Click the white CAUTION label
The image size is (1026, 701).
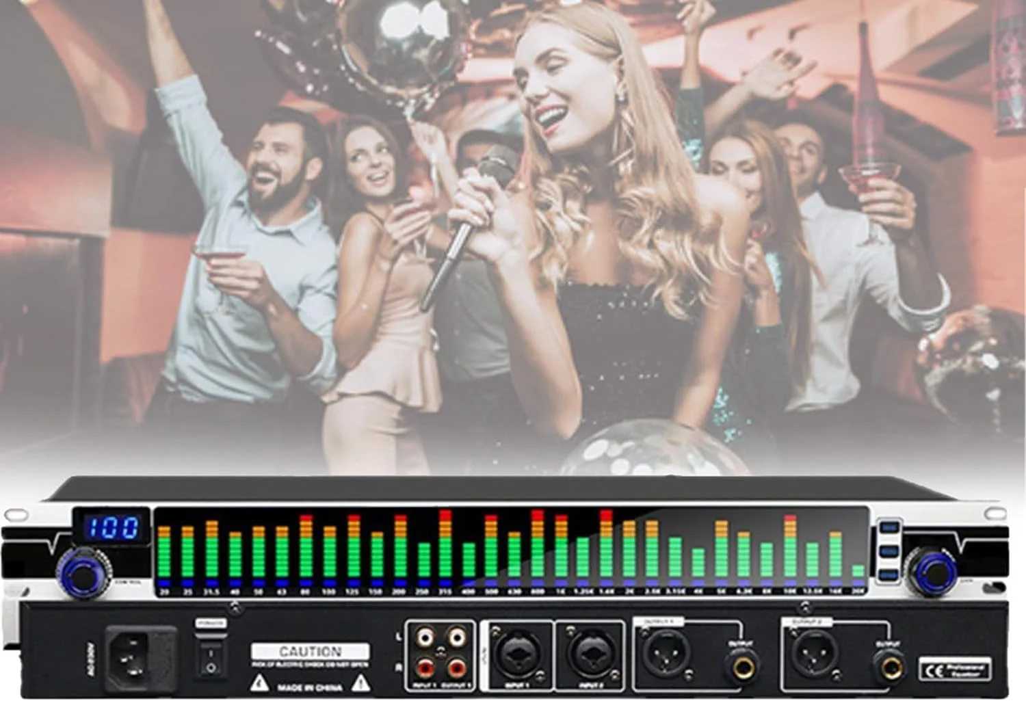(x=310, y=651)
